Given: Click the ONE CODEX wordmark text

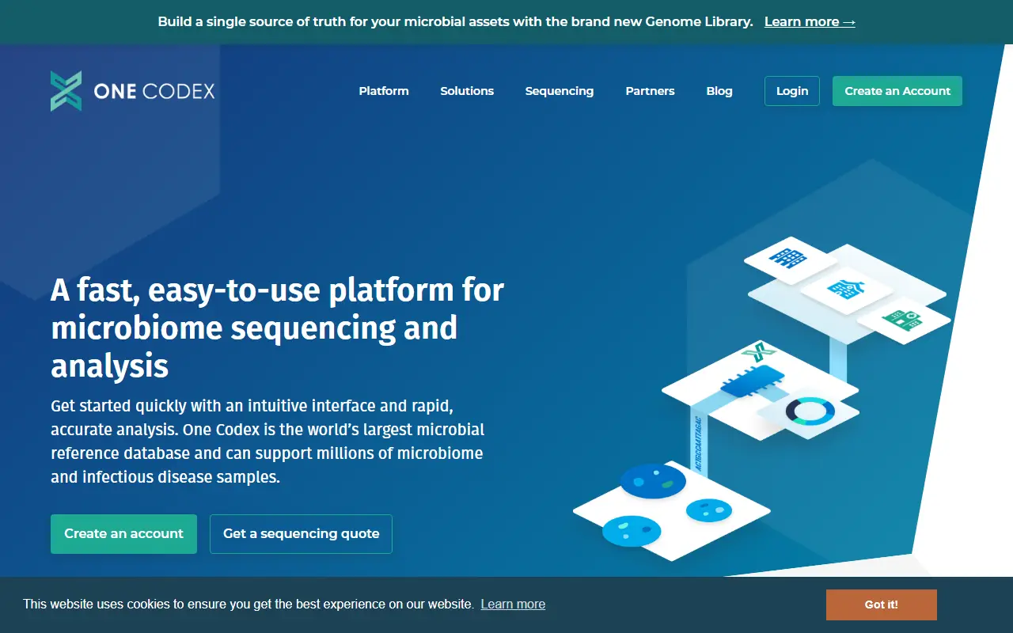Looking at the screenshot, I should (154, 92).
